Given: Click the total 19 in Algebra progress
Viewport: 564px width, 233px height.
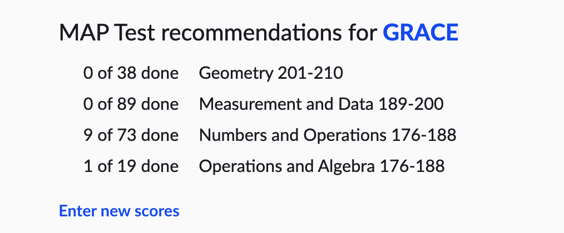Looking at the screenshot, I should [x=125, y=166].
